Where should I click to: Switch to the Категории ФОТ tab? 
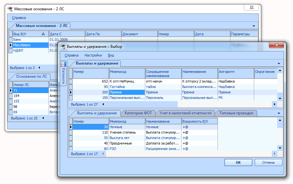click(x=138, y=113)
